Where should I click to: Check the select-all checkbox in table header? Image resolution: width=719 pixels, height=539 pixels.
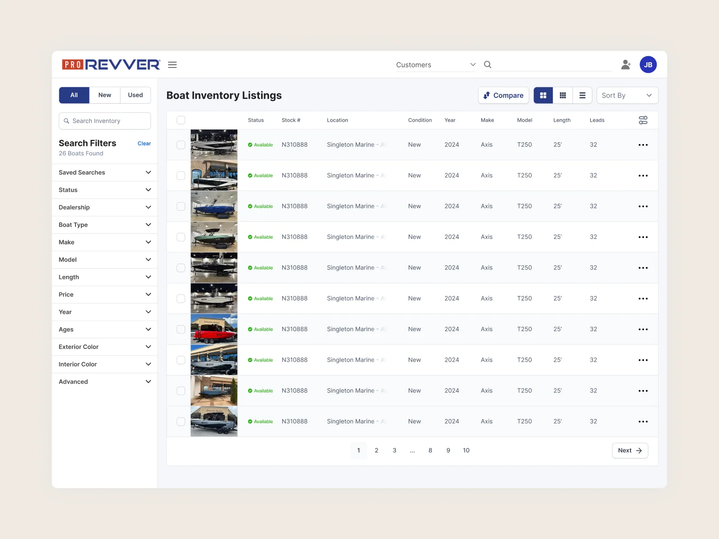tap(181, 120)
